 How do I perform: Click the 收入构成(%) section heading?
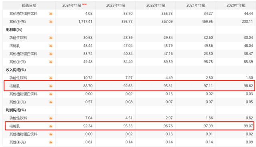click(x=16, y=70)
